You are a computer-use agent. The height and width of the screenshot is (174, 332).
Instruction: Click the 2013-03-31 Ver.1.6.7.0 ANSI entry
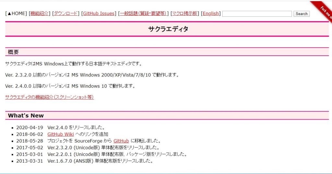(x=85, y=161)
